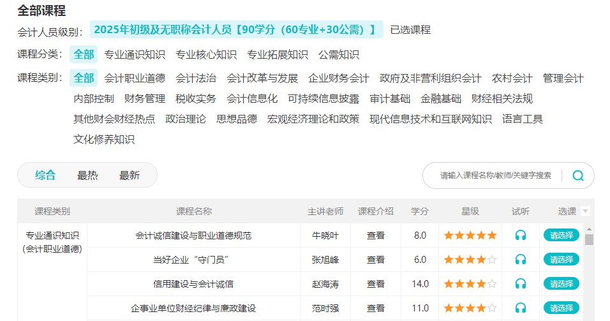The height and width of the screenshot is (321, 610).
Task: Click the search magnifier icon
Action: click(578, 176)
